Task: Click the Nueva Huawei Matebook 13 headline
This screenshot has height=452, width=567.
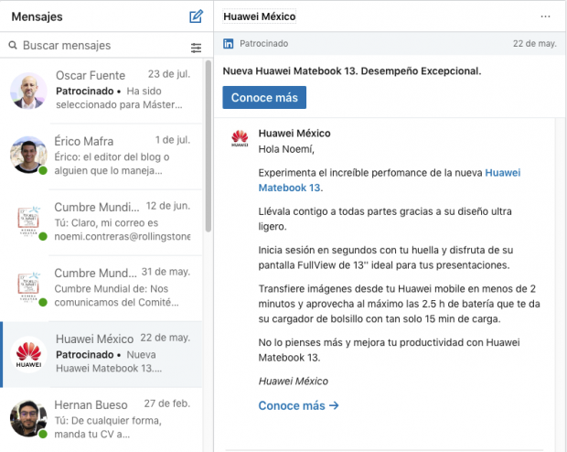Action: (352, 71)
